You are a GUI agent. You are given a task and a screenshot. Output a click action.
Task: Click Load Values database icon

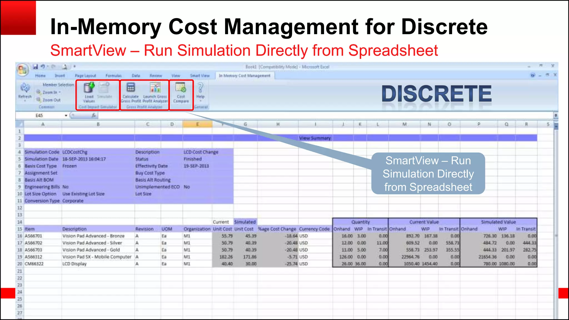point(89,88)
